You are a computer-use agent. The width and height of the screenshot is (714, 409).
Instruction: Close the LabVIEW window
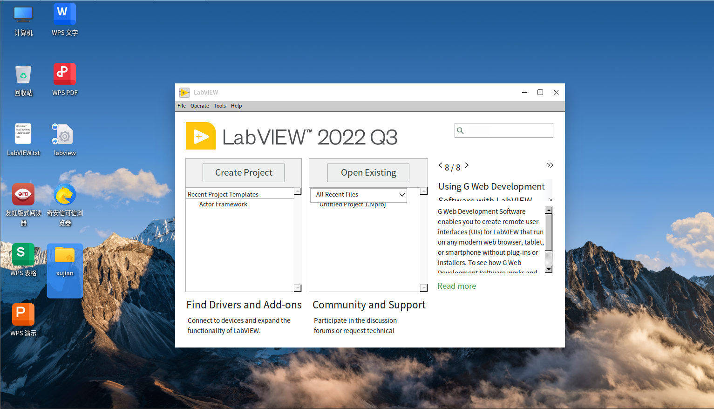556,92
